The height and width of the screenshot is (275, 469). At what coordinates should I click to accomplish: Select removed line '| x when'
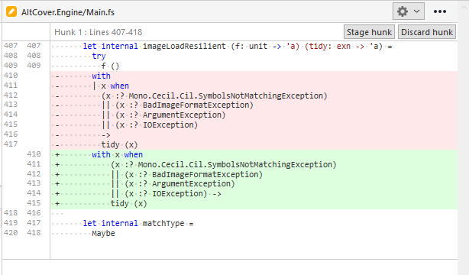tap(254, 86)
